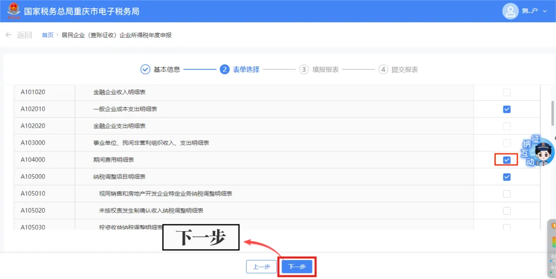The width and height of the screenshot is (556, 279).
Task: Click the 下一步 button
Action: pos(297,267)
